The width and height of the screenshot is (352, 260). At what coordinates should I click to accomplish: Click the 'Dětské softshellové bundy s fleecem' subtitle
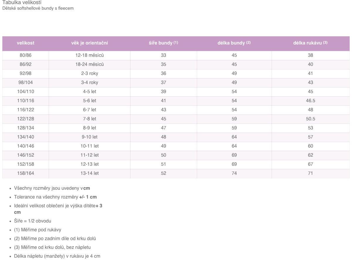[38, 8]
